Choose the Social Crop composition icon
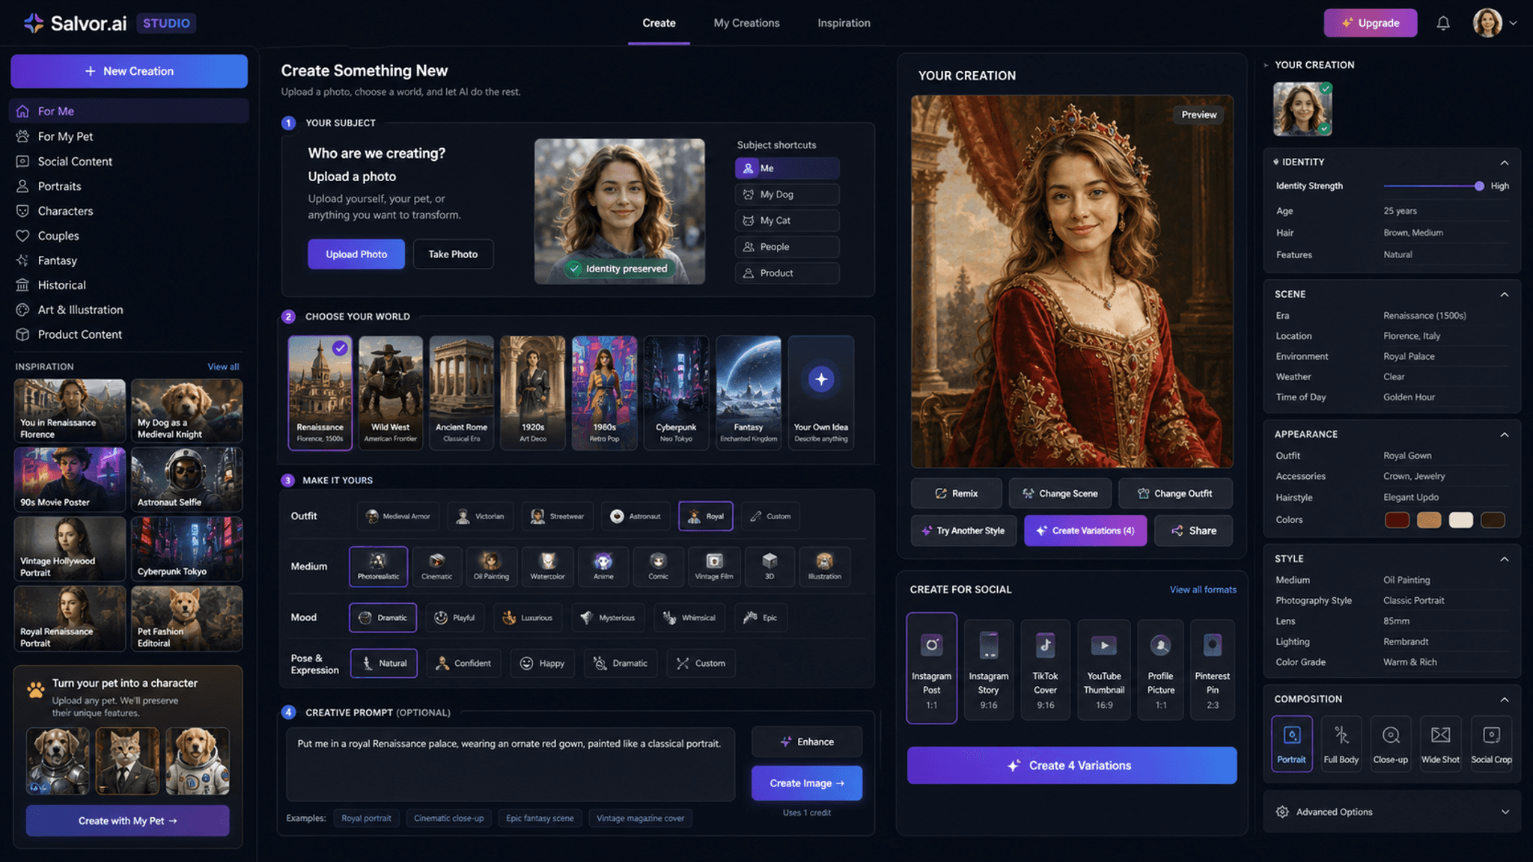Image resolution: width=1533 pixels, height=862 pixels. [x=1491, y=736]
